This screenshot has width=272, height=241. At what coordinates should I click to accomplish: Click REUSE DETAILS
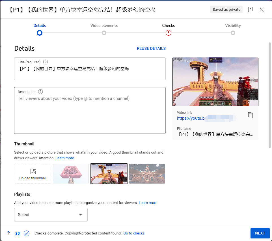pyautogui.click(x=151, y=48)
